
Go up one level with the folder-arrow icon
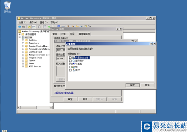click(29, 27)
